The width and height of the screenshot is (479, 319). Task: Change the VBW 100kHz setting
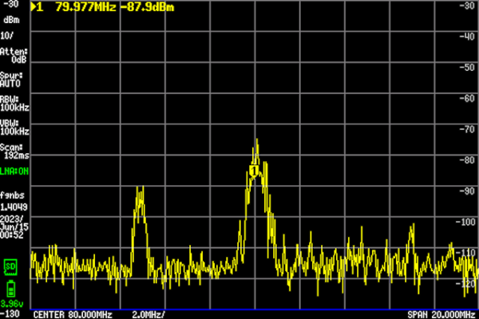14,126
